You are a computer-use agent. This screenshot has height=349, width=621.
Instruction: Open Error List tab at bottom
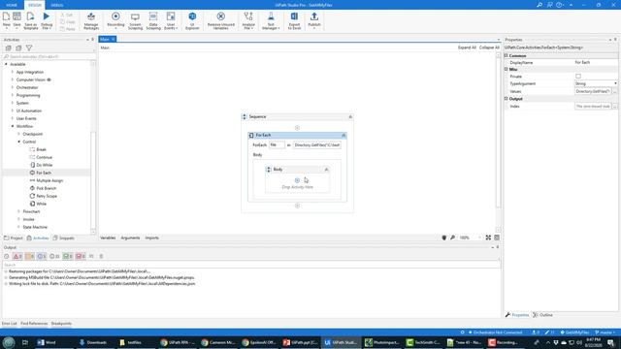tap(9, 323)
